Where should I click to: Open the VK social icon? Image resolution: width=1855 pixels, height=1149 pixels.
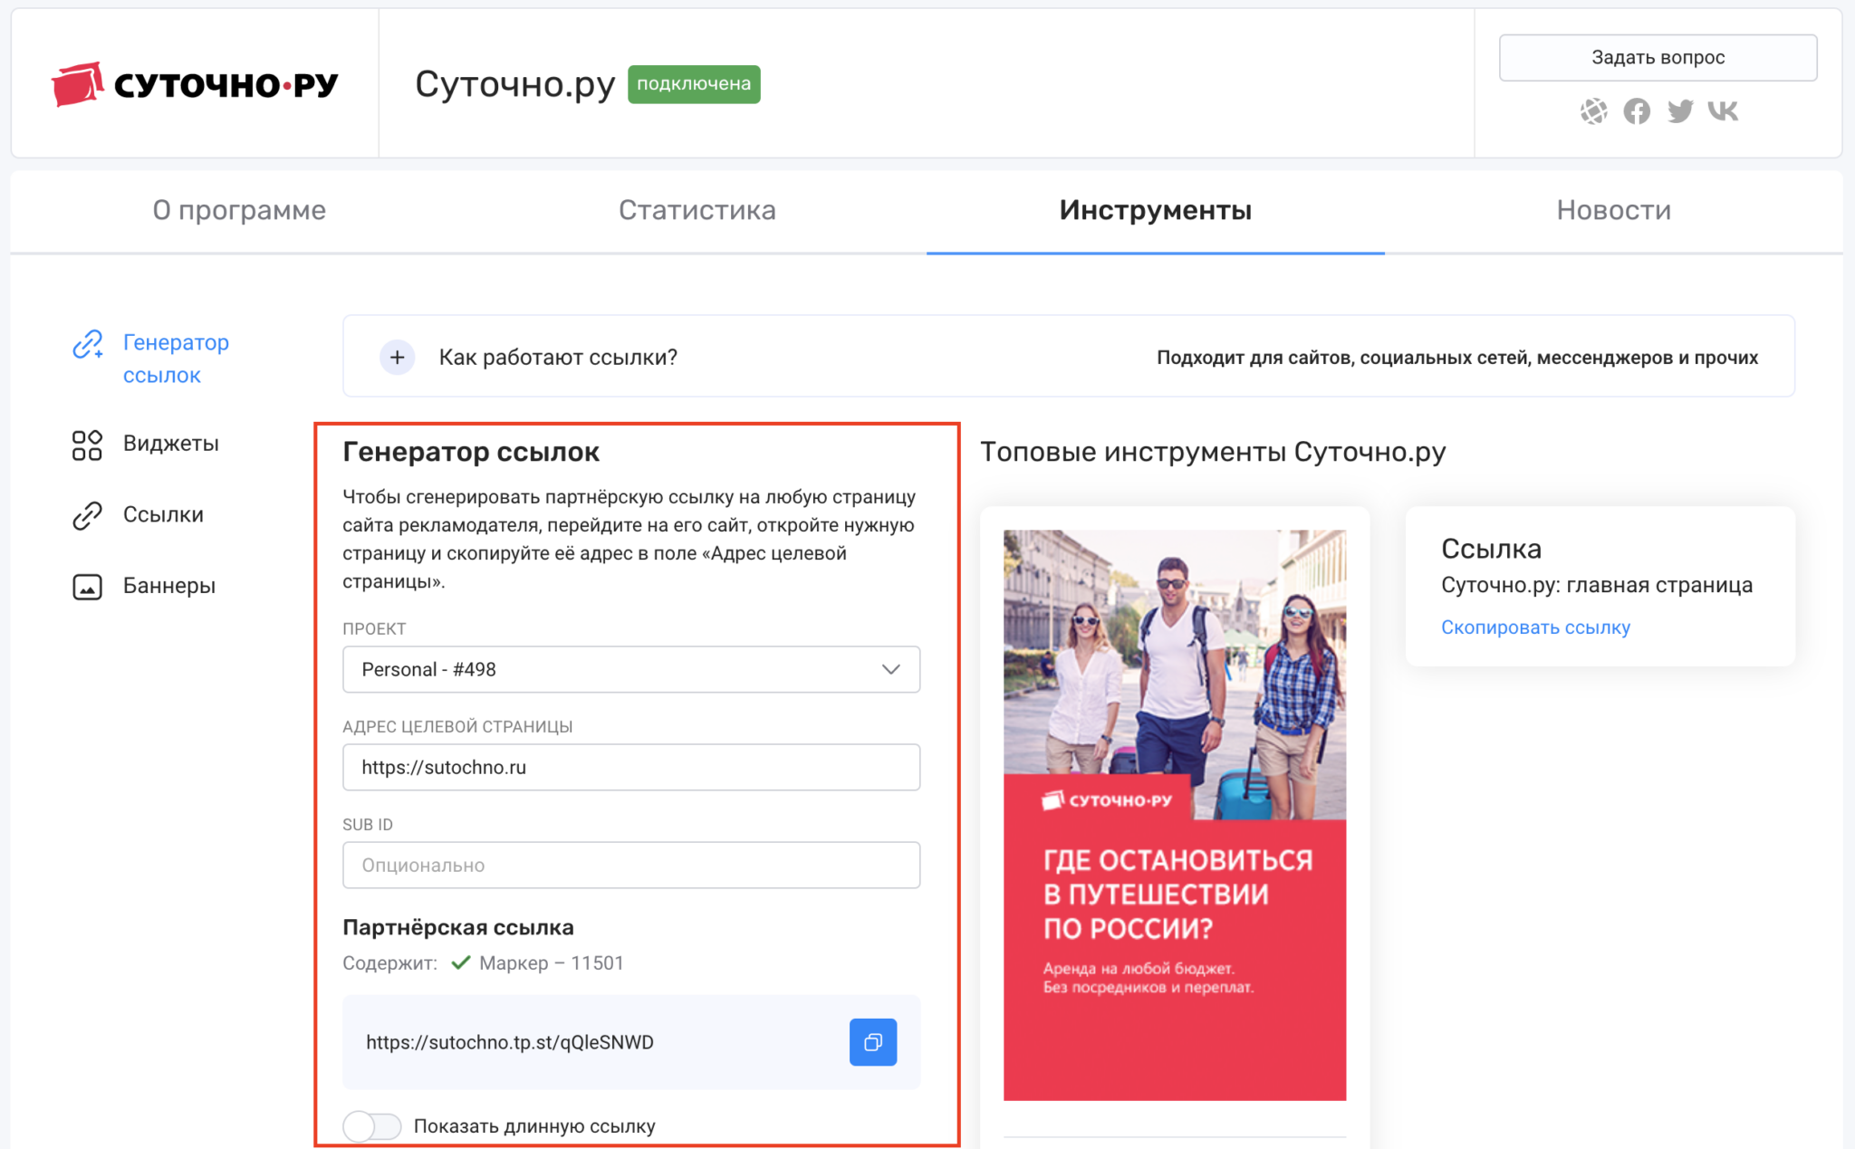point(1723,111)
